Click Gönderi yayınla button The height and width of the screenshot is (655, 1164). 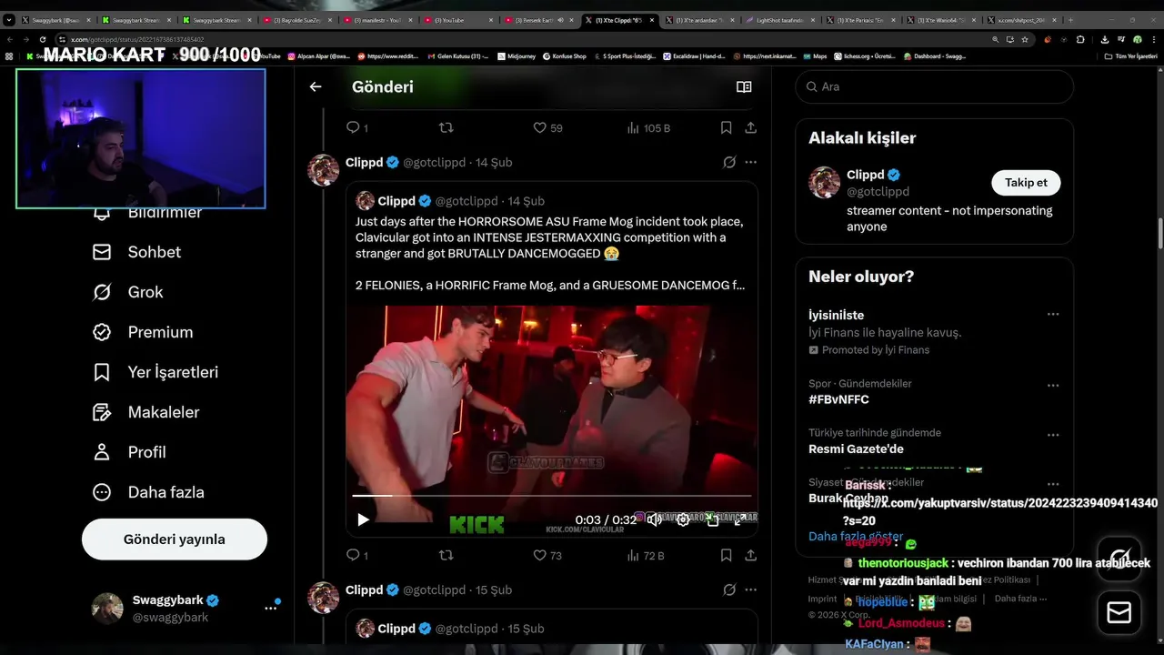(175, 539)
